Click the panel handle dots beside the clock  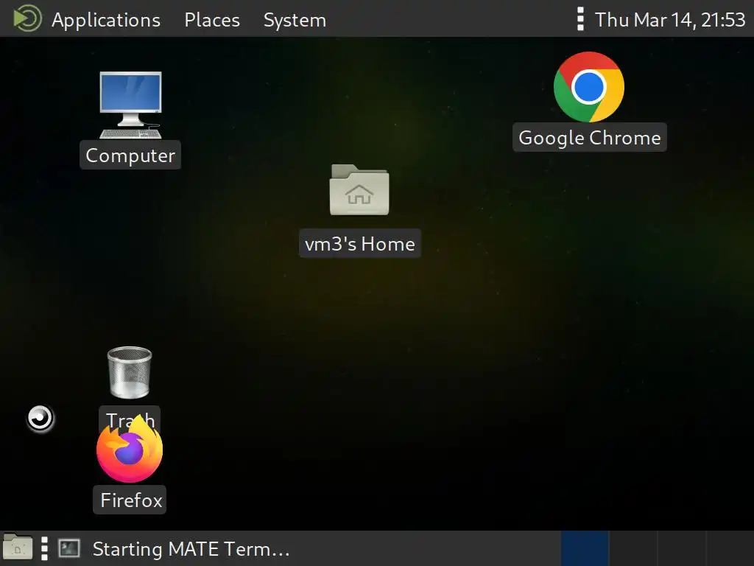tap(580, 19)
